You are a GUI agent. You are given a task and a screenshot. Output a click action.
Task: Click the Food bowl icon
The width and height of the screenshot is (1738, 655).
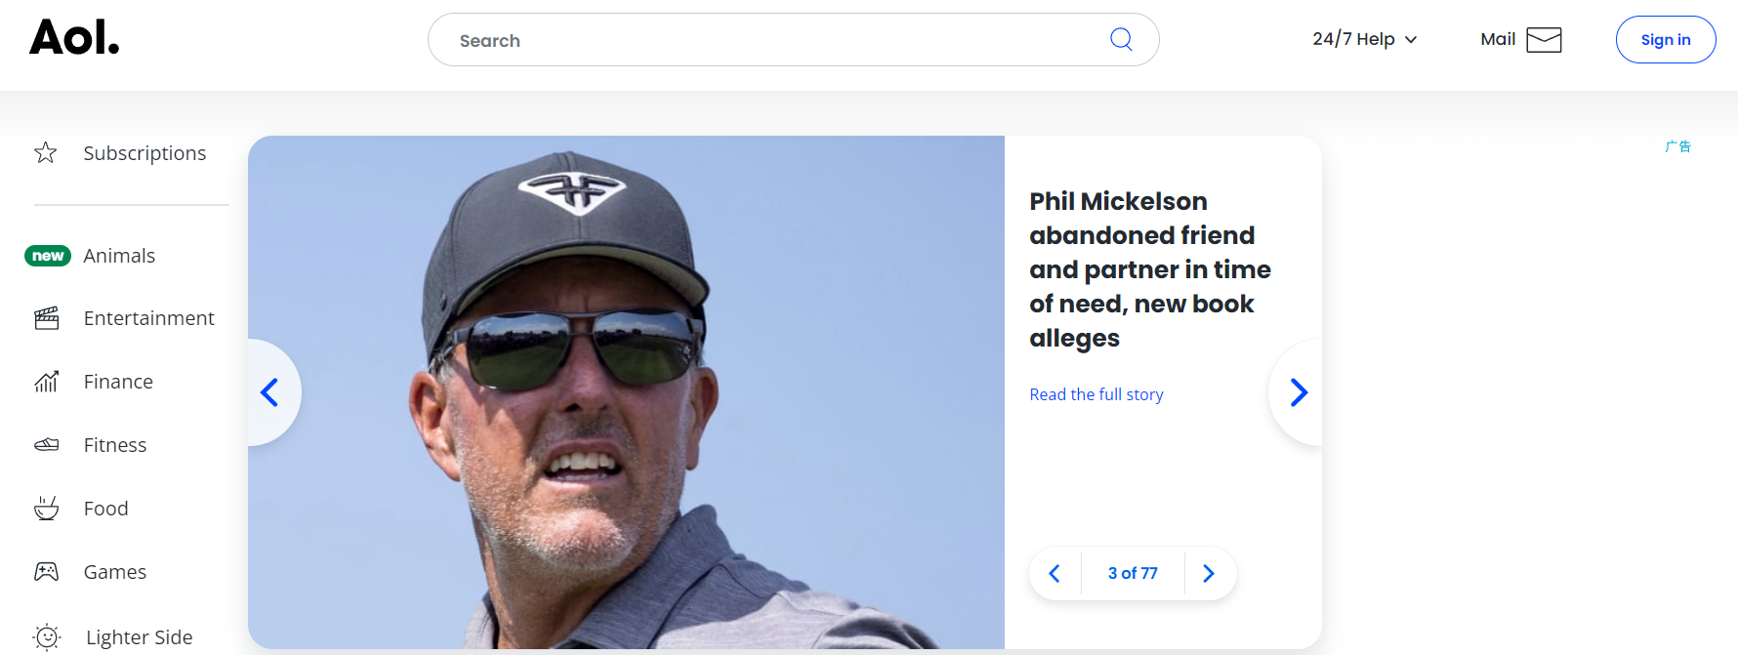[47, 509]
